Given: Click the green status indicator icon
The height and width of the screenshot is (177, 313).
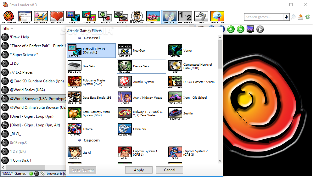Looking at the screenshot, I should coord(31,174).
